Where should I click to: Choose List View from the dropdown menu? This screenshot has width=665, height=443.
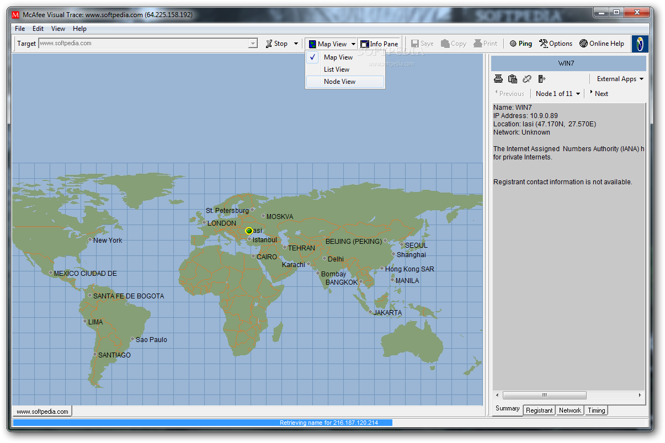(345, 70)
